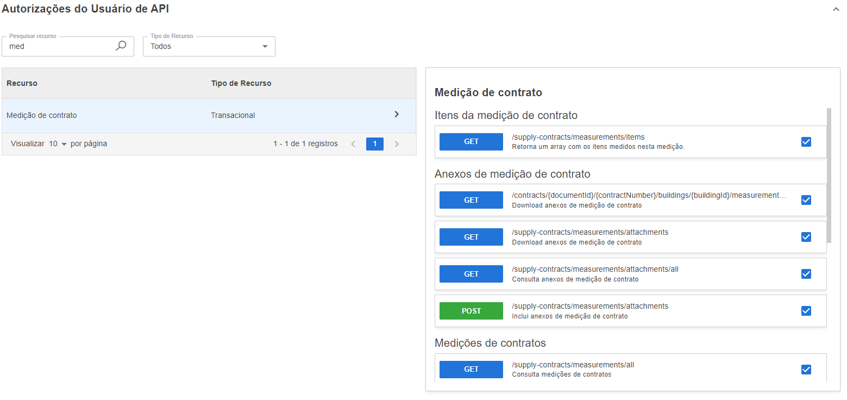Click the GET badge for /supply-contracts/measurements/attachments/all
This screenshot has width=847, height=400.
(x=470, y=273)
